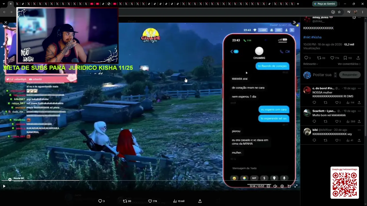Open video settings gear
The height and width of the screenshot is (206, 367).
point(282,186)
